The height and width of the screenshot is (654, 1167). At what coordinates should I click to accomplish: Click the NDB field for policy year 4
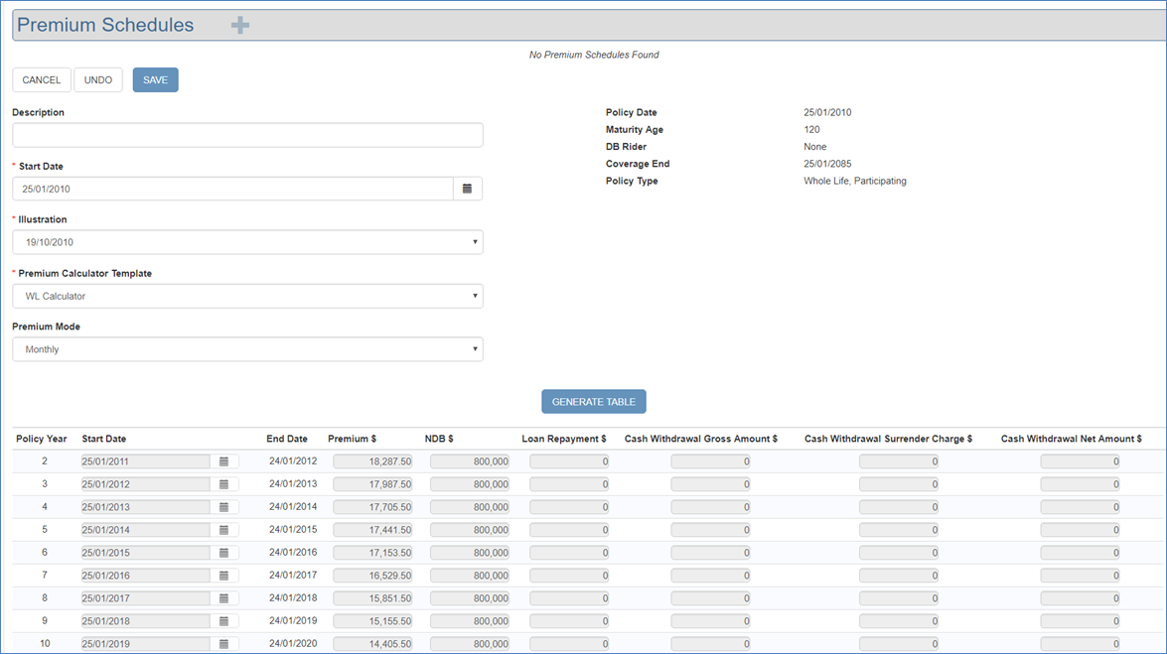tap(470, 507)
